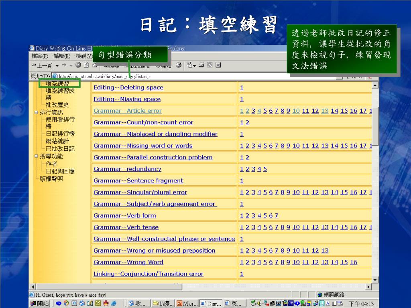Switch to the 收... mail taskbar button
The height and width of the screenshot is (308, 411).
138,304
